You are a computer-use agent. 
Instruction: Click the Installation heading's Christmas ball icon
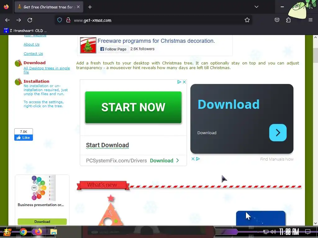point(18,82)
